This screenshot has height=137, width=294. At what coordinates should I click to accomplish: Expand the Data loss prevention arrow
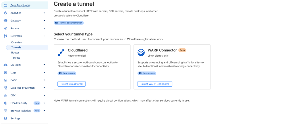44,88
